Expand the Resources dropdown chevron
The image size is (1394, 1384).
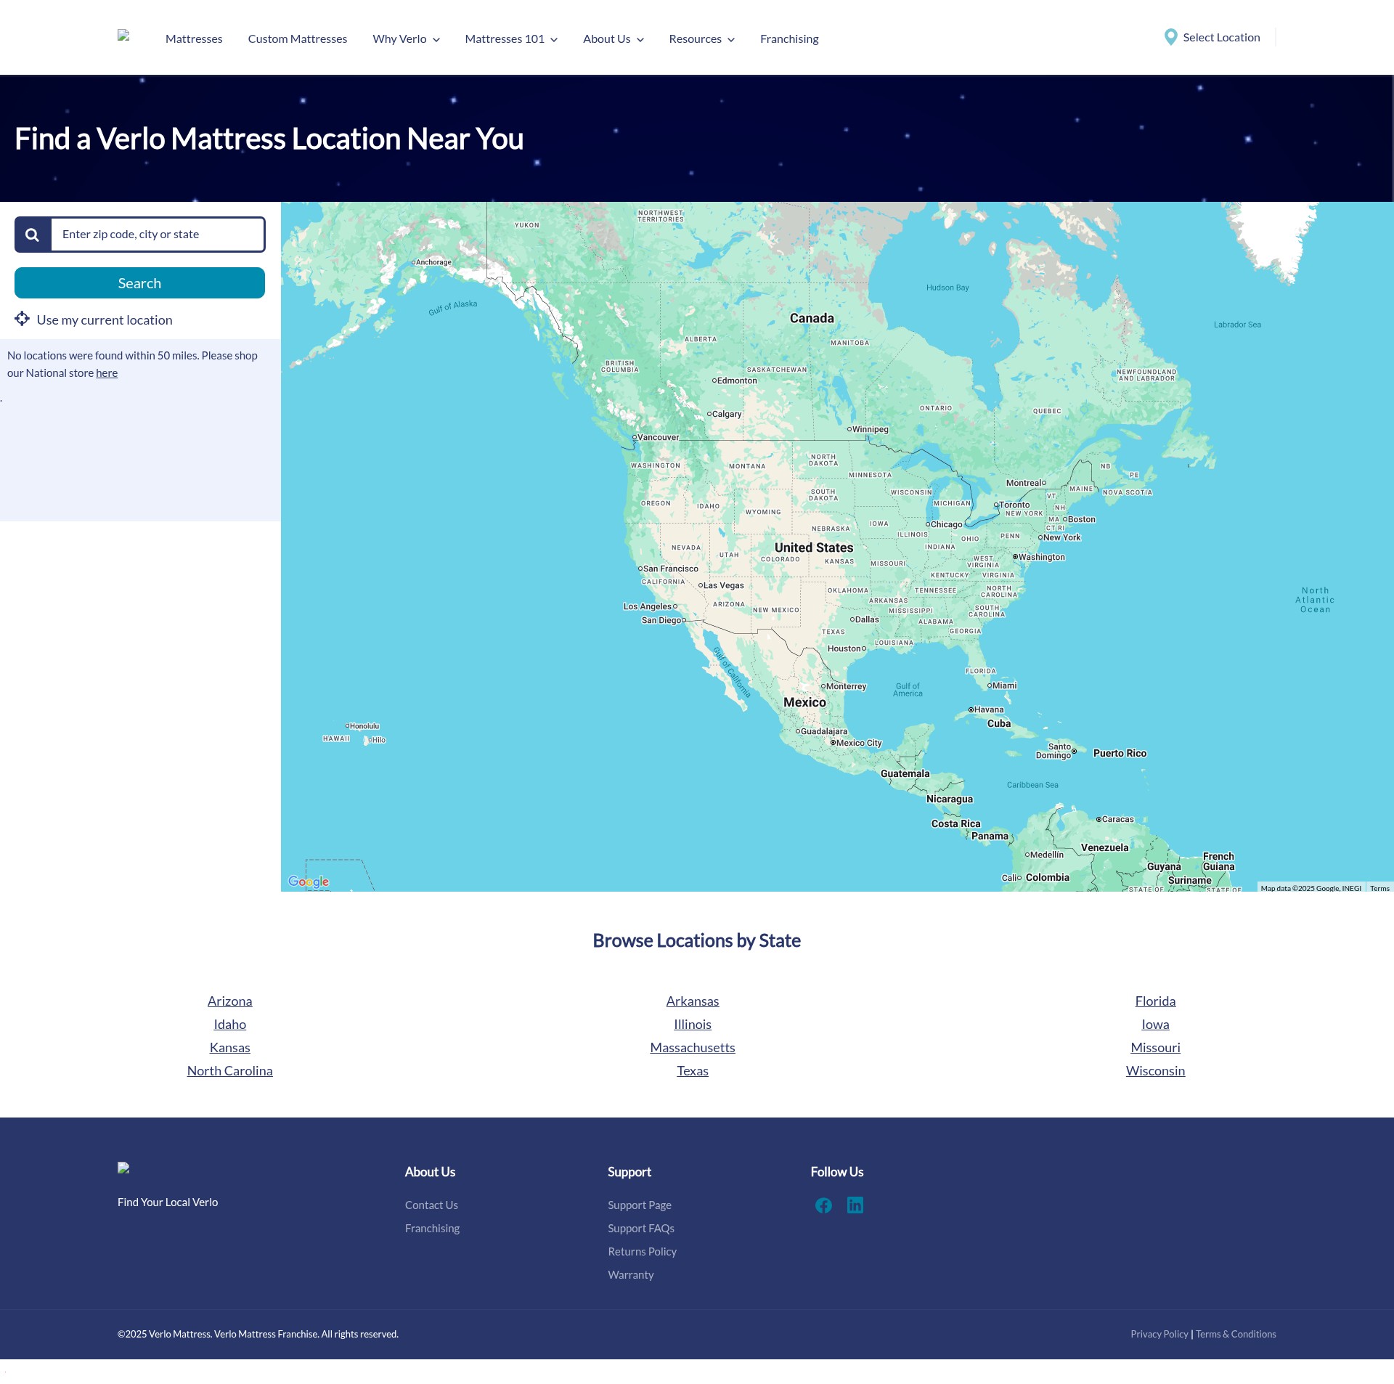coord(731,40)
